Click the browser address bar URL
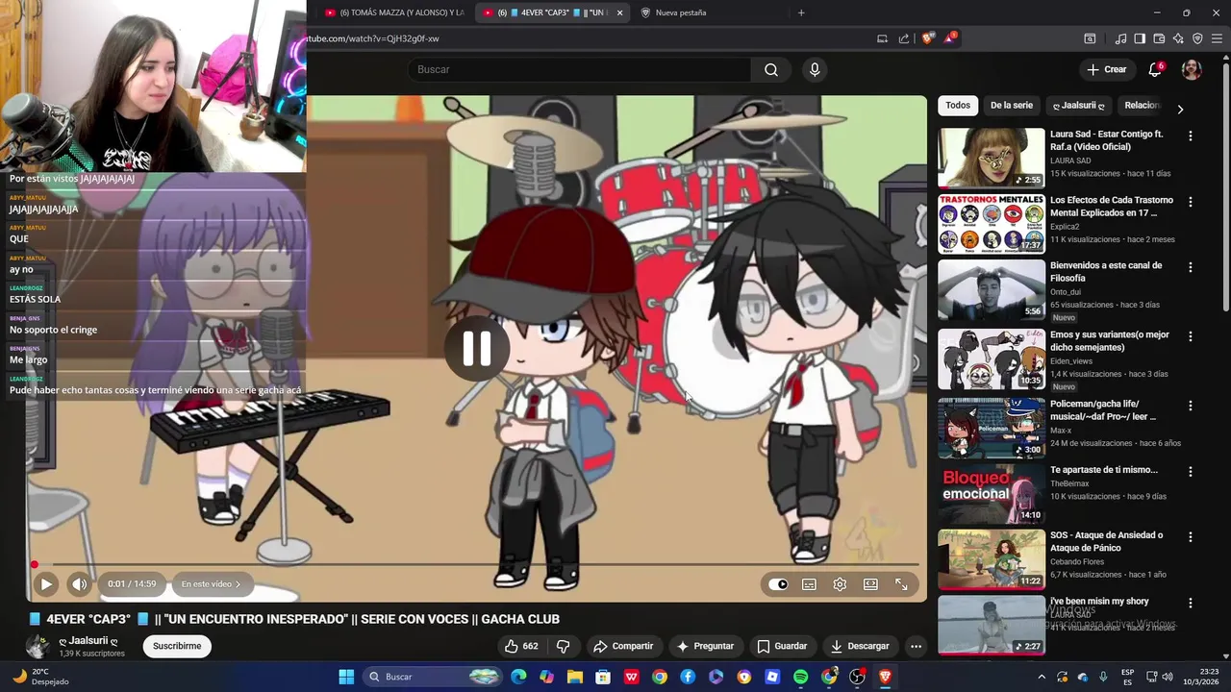The image size is (1231, 692). (x=373, y=38)
